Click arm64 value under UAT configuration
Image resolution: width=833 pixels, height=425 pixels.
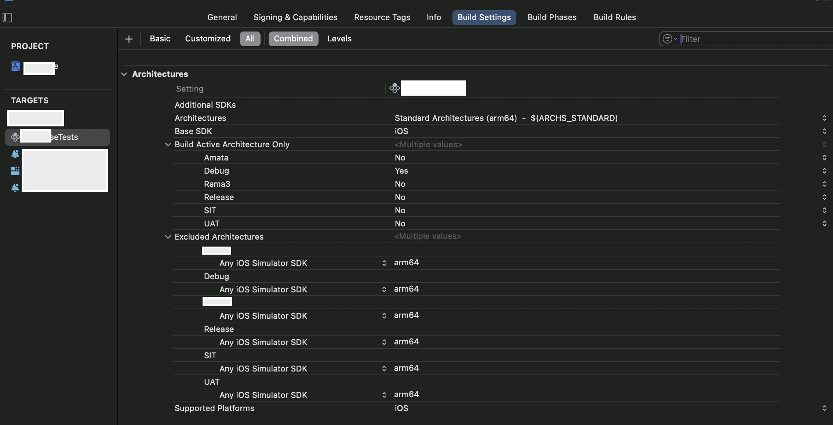pos(406,395)
